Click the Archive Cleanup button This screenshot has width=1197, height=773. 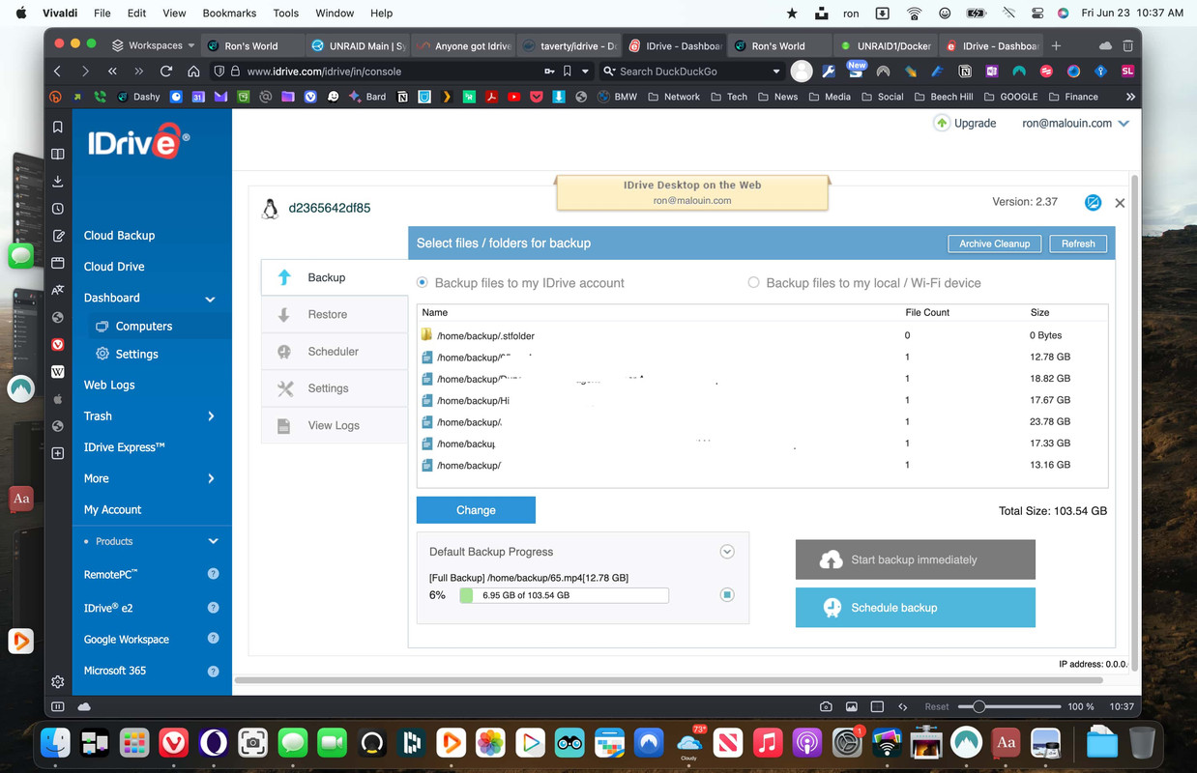(x=994, y=243)
